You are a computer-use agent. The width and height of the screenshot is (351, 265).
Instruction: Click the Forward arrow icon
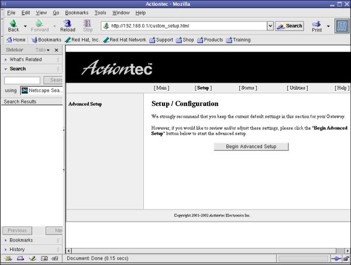click(39, 23)
